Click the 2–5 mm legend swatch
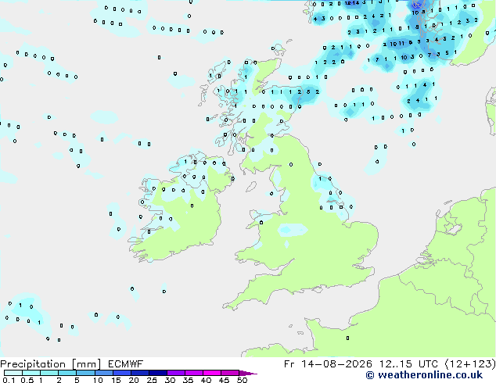 pos(67,373)
